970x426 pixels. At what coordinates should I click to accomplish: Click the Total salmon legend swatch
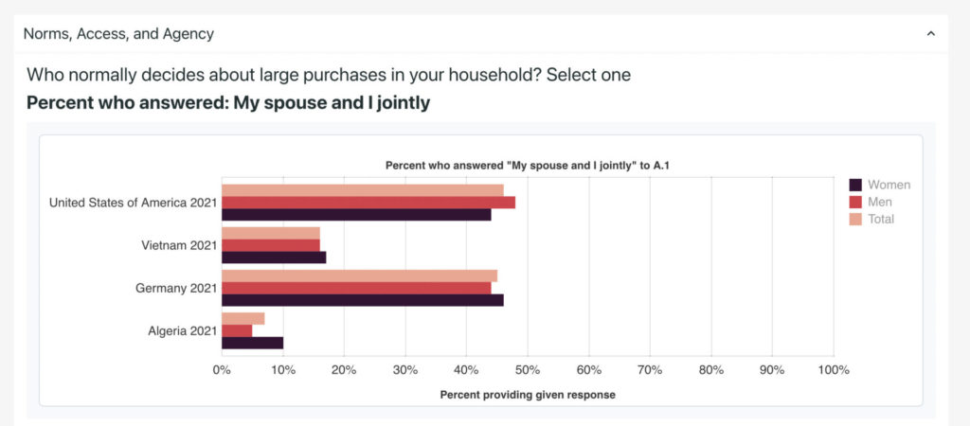[855, 219]
